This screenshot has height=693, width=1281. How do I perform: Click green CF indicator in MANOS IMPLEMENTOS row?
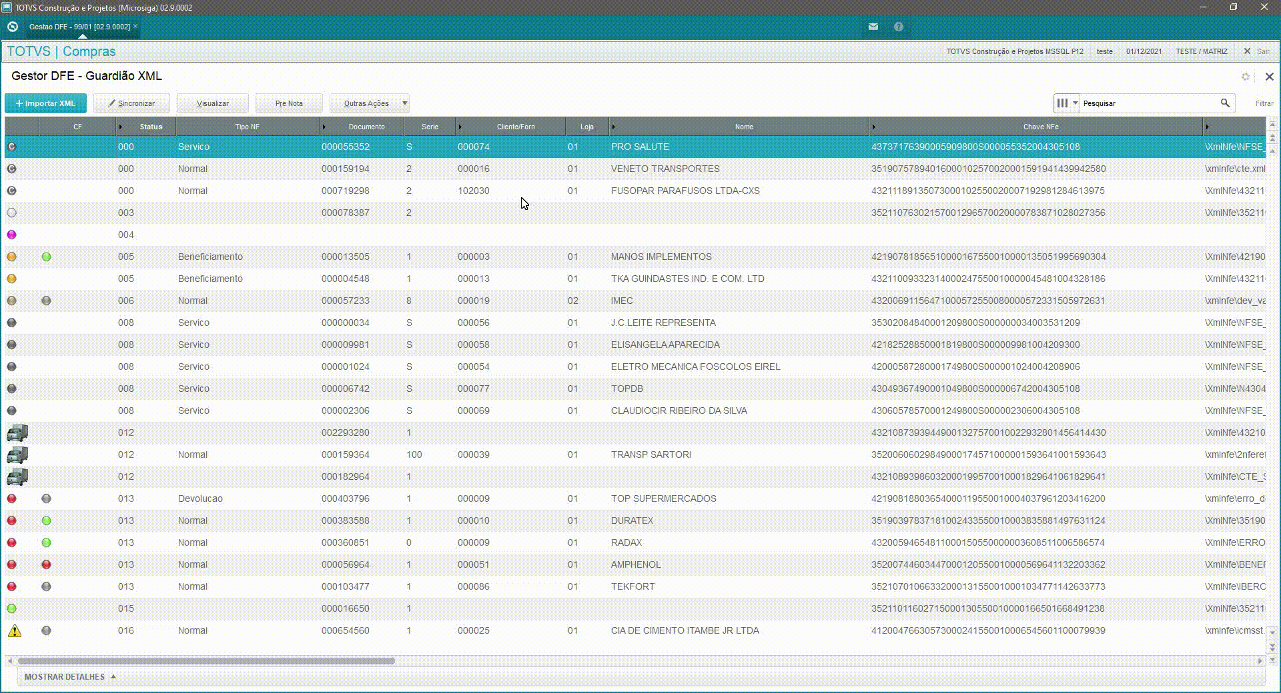(46, 257)
